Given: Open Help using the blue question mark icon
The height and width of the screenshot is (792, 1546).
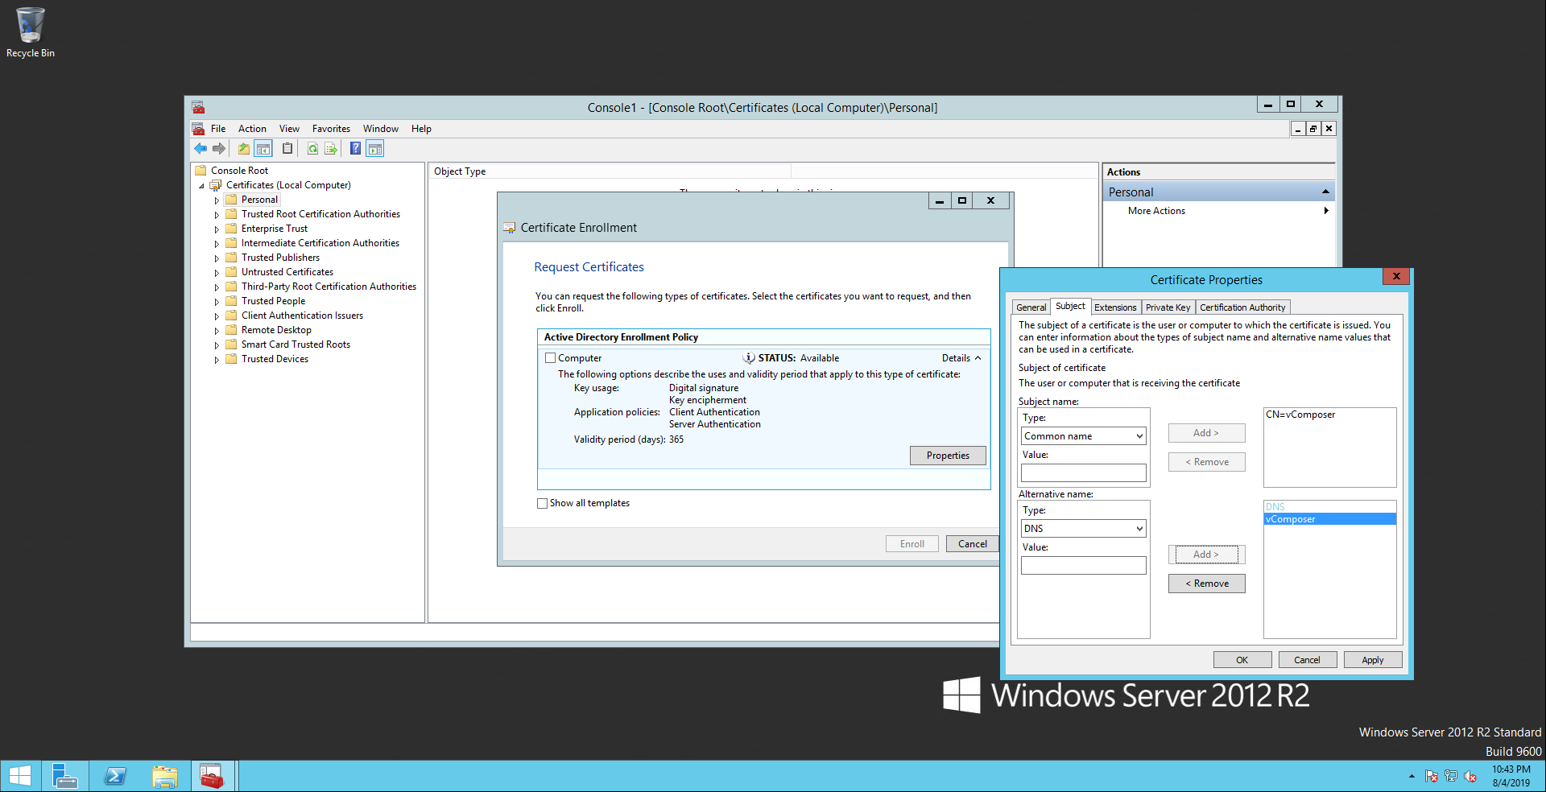Looking at the screenshot, I should 355,149.
